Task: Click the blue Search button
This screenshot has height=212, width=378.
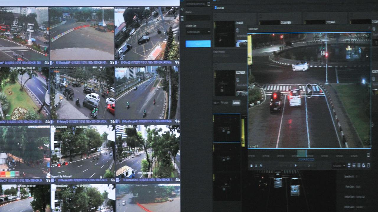Action: (198, 44)
